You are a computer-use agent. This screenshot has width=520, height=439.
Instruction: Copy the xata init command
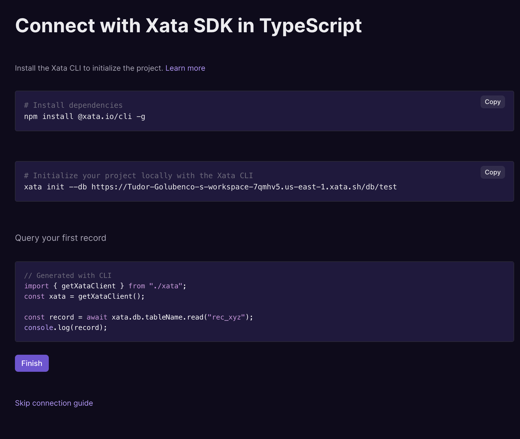pyautogui.click(x=493, y=172)
